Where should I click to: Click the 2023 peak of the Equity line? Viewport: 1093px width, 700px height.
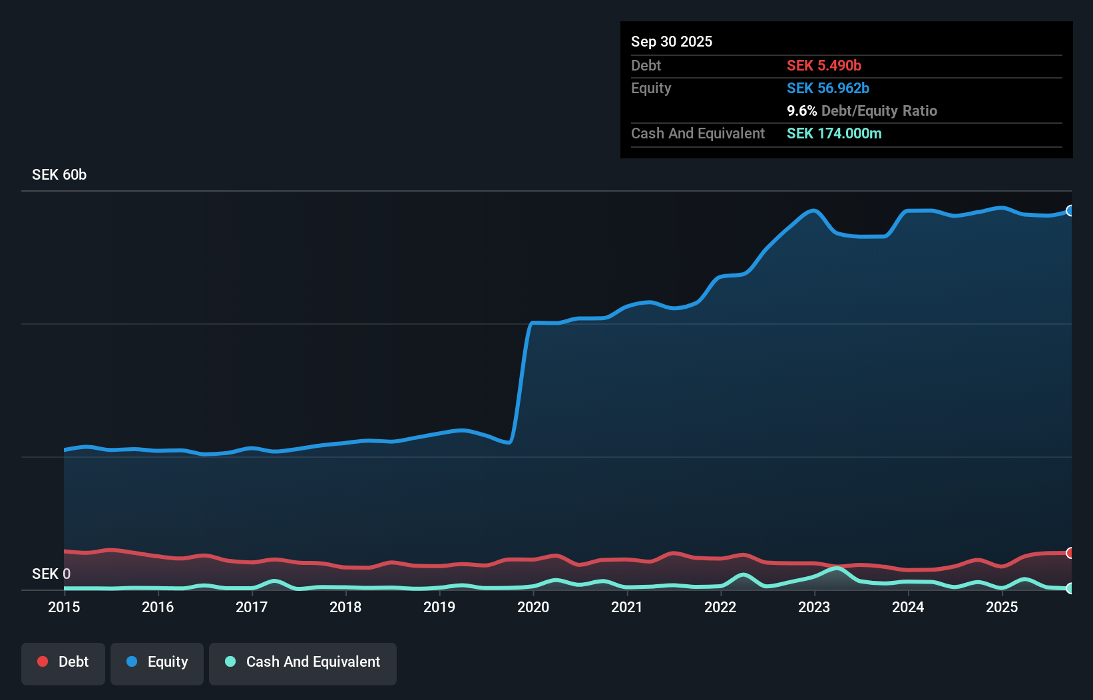click(x=813, y=210)
